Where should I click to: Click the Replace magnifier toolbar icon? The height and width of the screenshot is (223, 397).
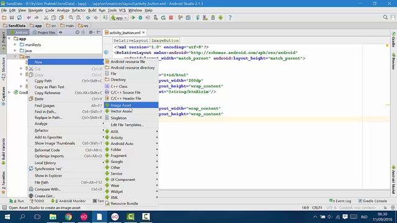click(79, 17)
